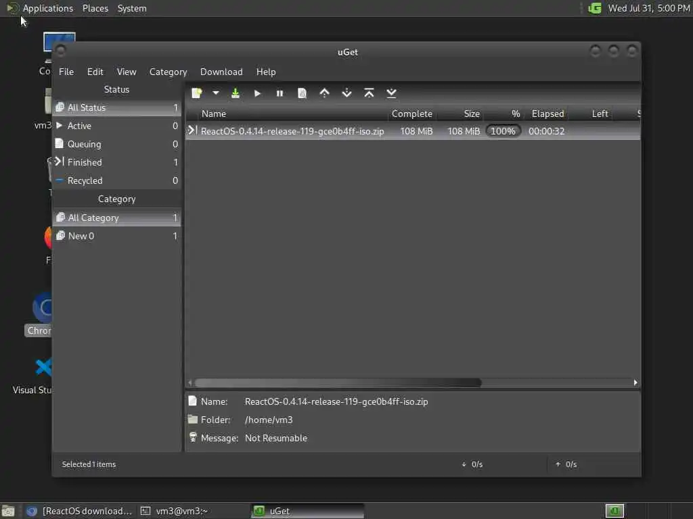693x519 pixels.
Task: Click the window menu button at uGet title left
Action: click(60, 51)
